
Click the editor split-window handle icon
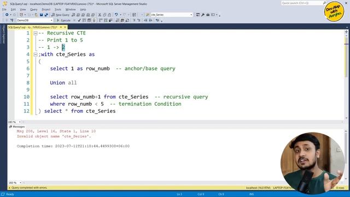click(346, 32)
